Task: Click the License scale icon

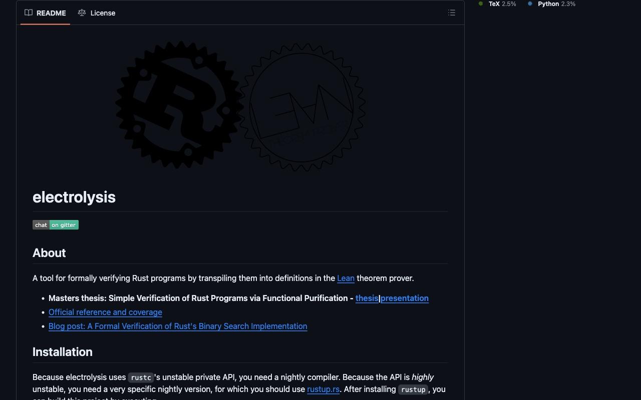Action: (x=82, y=13)
